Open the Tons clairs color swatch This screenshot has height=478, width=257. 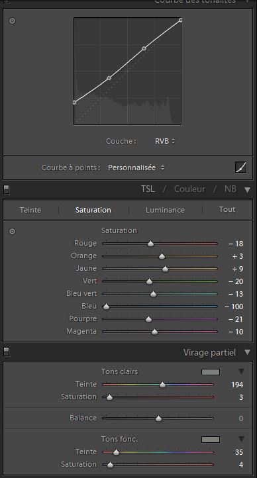click(211, 372)
